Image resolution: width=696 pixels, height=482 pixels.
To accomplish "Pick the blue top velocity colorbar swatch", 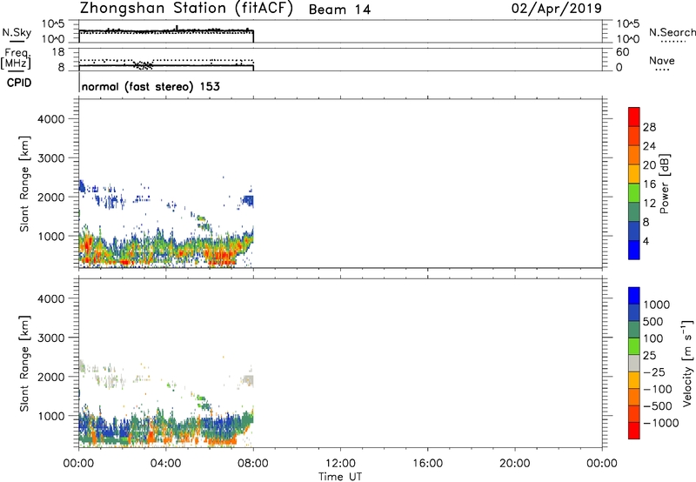I will tap(634, 296).
